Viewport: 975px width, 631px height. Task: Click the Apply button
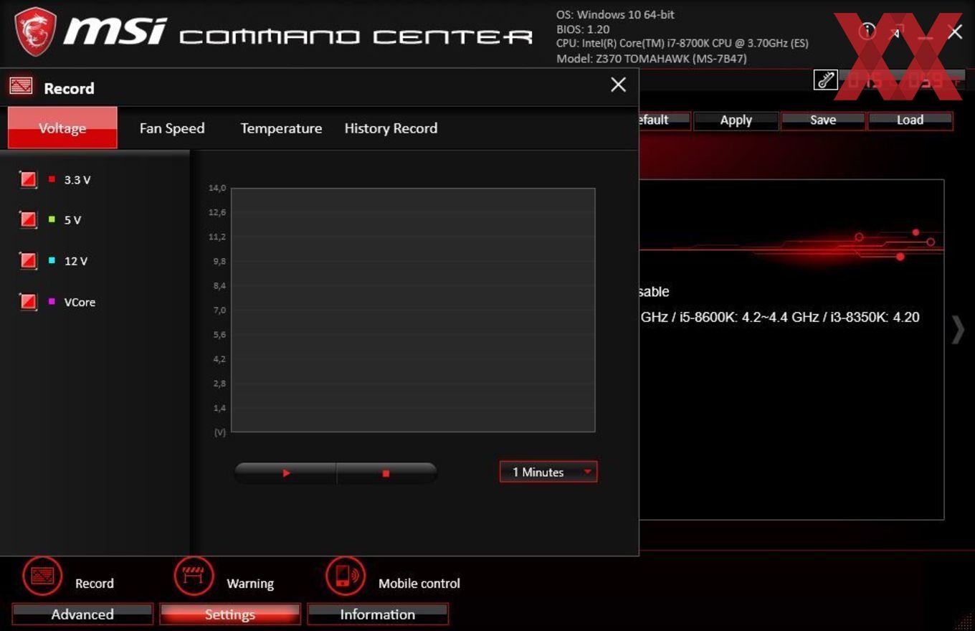coord(736,120)
